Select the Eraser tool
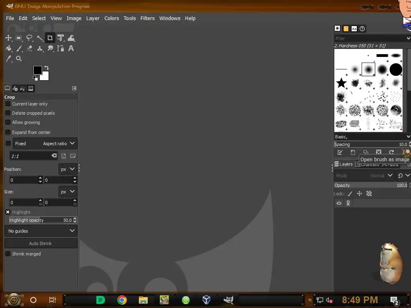The image size is (411, 308). [x=29, y=48]
